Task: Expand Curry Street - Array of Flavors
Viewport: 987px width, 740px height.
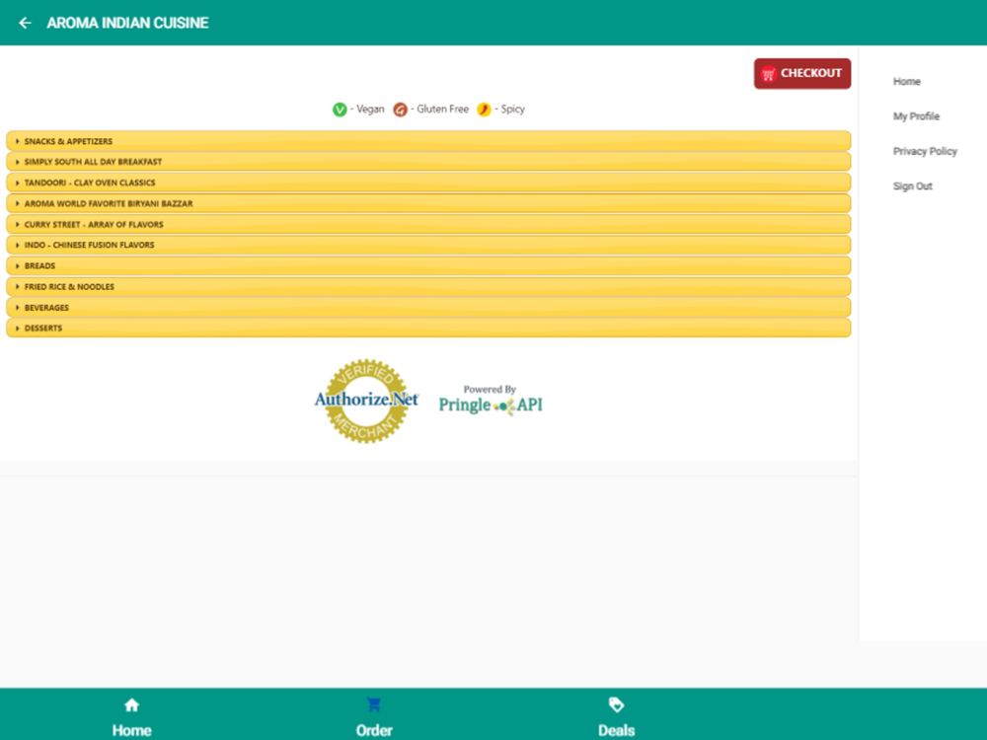Action: pyautogui.click(x=428, y=224)
